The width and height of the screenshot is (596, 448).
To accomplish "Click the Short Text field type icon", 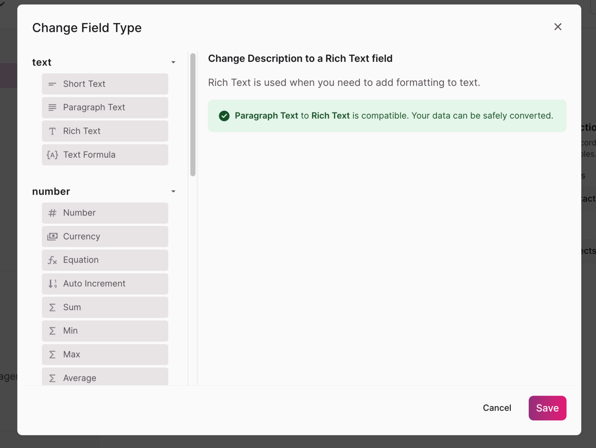I will pos(52,84).
